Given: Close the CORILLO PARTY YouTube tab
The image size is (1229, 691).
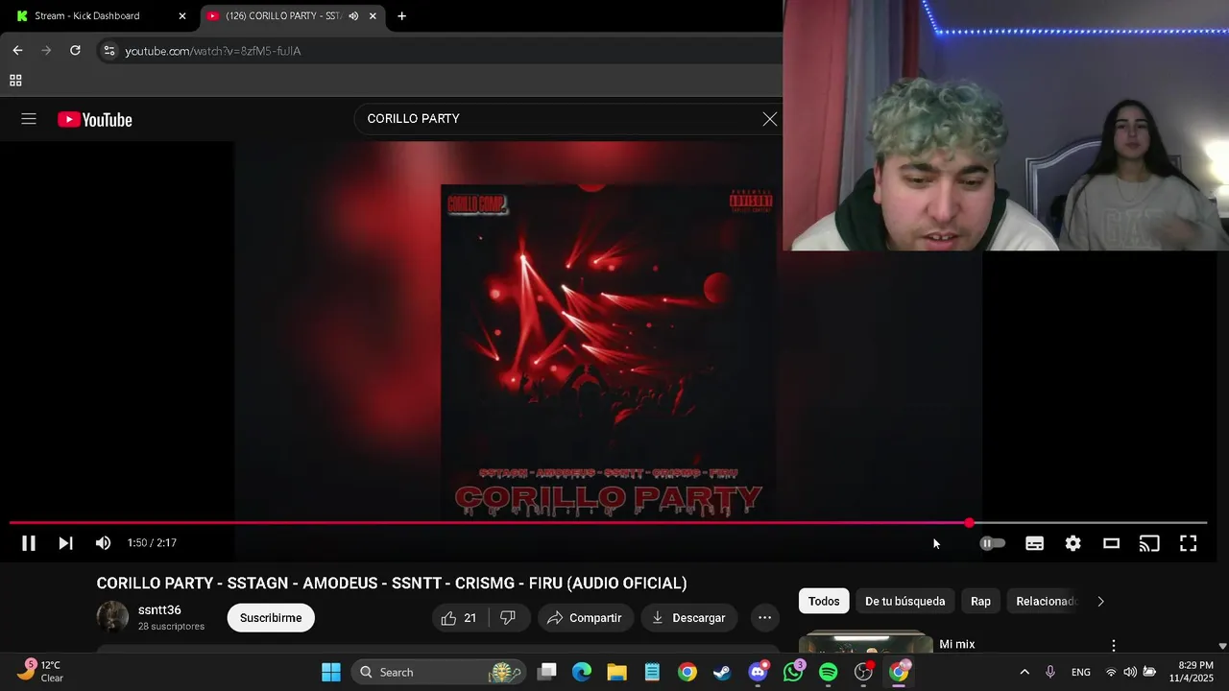Looking at the screenshot, I should tap(373, 16).
